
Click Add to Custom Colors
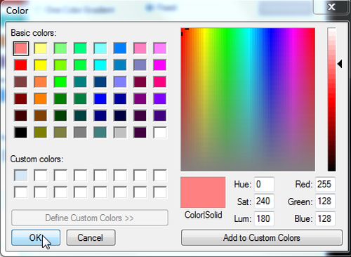(262, 237)
